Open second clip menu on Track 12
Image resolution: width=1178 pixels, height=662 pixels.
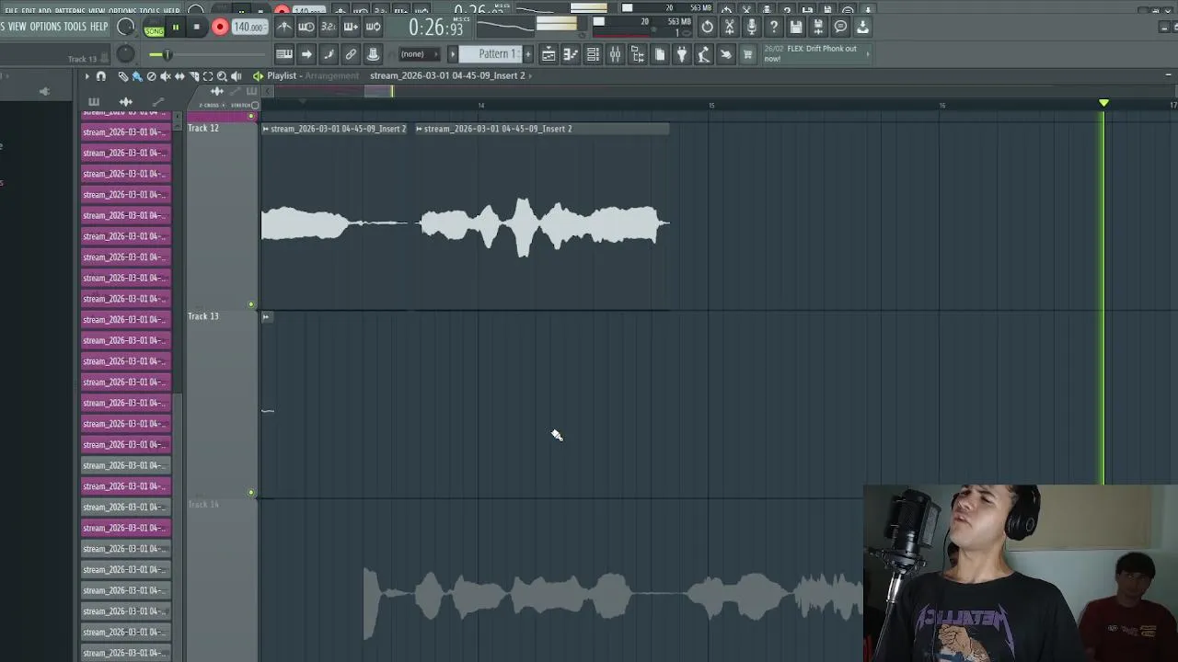420,129
